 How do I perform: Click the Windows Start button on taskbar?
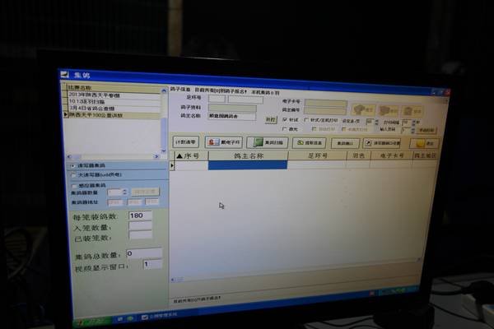click(x=123, y=317)
